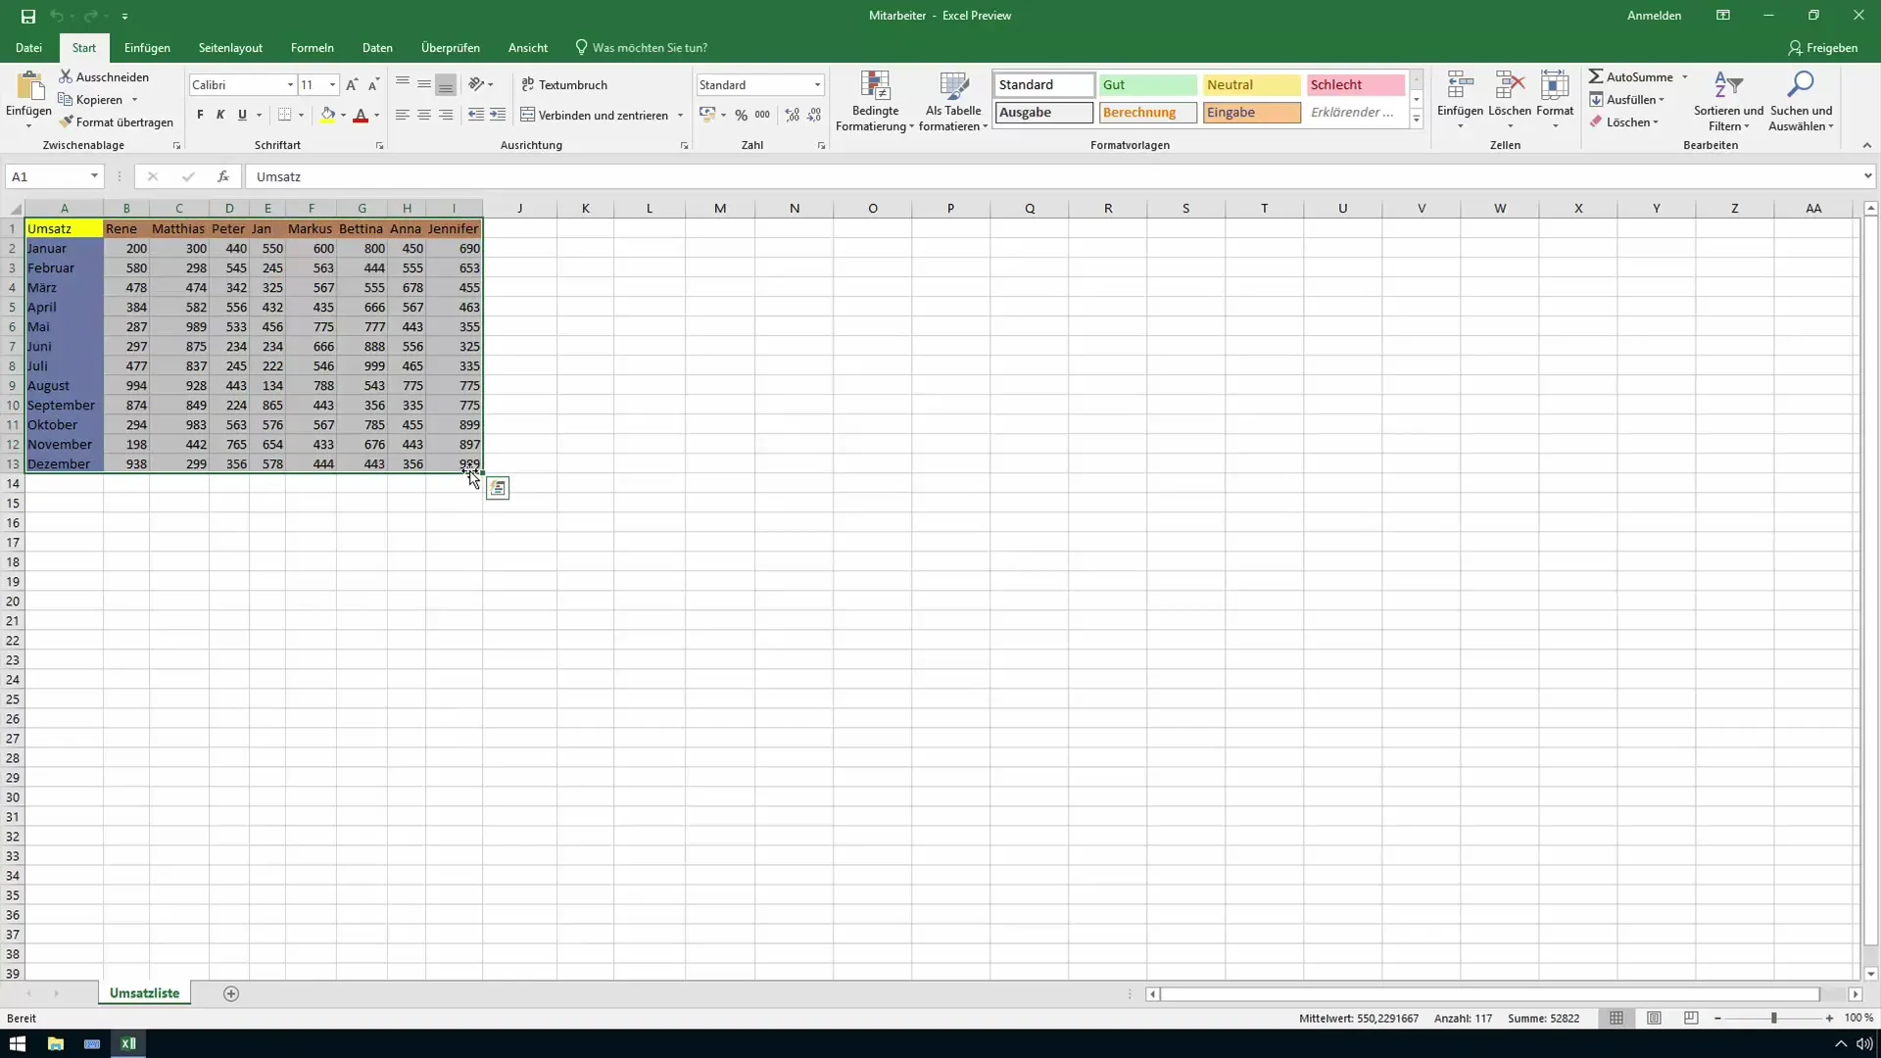This screenshot has height=1058, width=1881.
Task: Toggle underline (U) formatting
Action: 242,115
